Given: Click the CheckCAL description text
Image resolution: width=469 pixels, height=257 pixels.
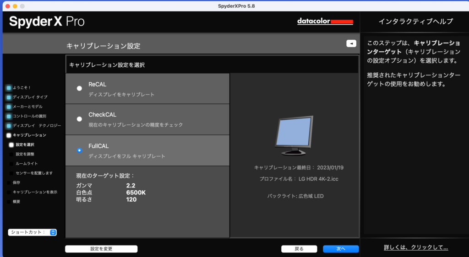Looking at the screenshot, I should (136, 125).
